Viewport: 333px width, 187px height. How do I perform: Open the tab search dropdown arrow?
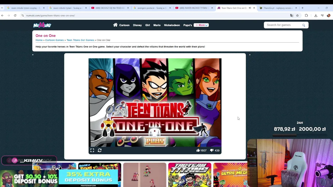2,8
